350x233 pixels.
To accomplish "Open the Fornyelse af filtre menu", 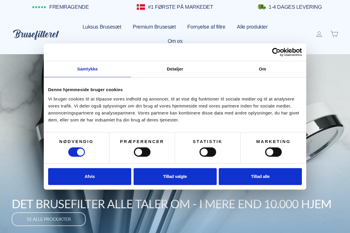I will [206, 27].
